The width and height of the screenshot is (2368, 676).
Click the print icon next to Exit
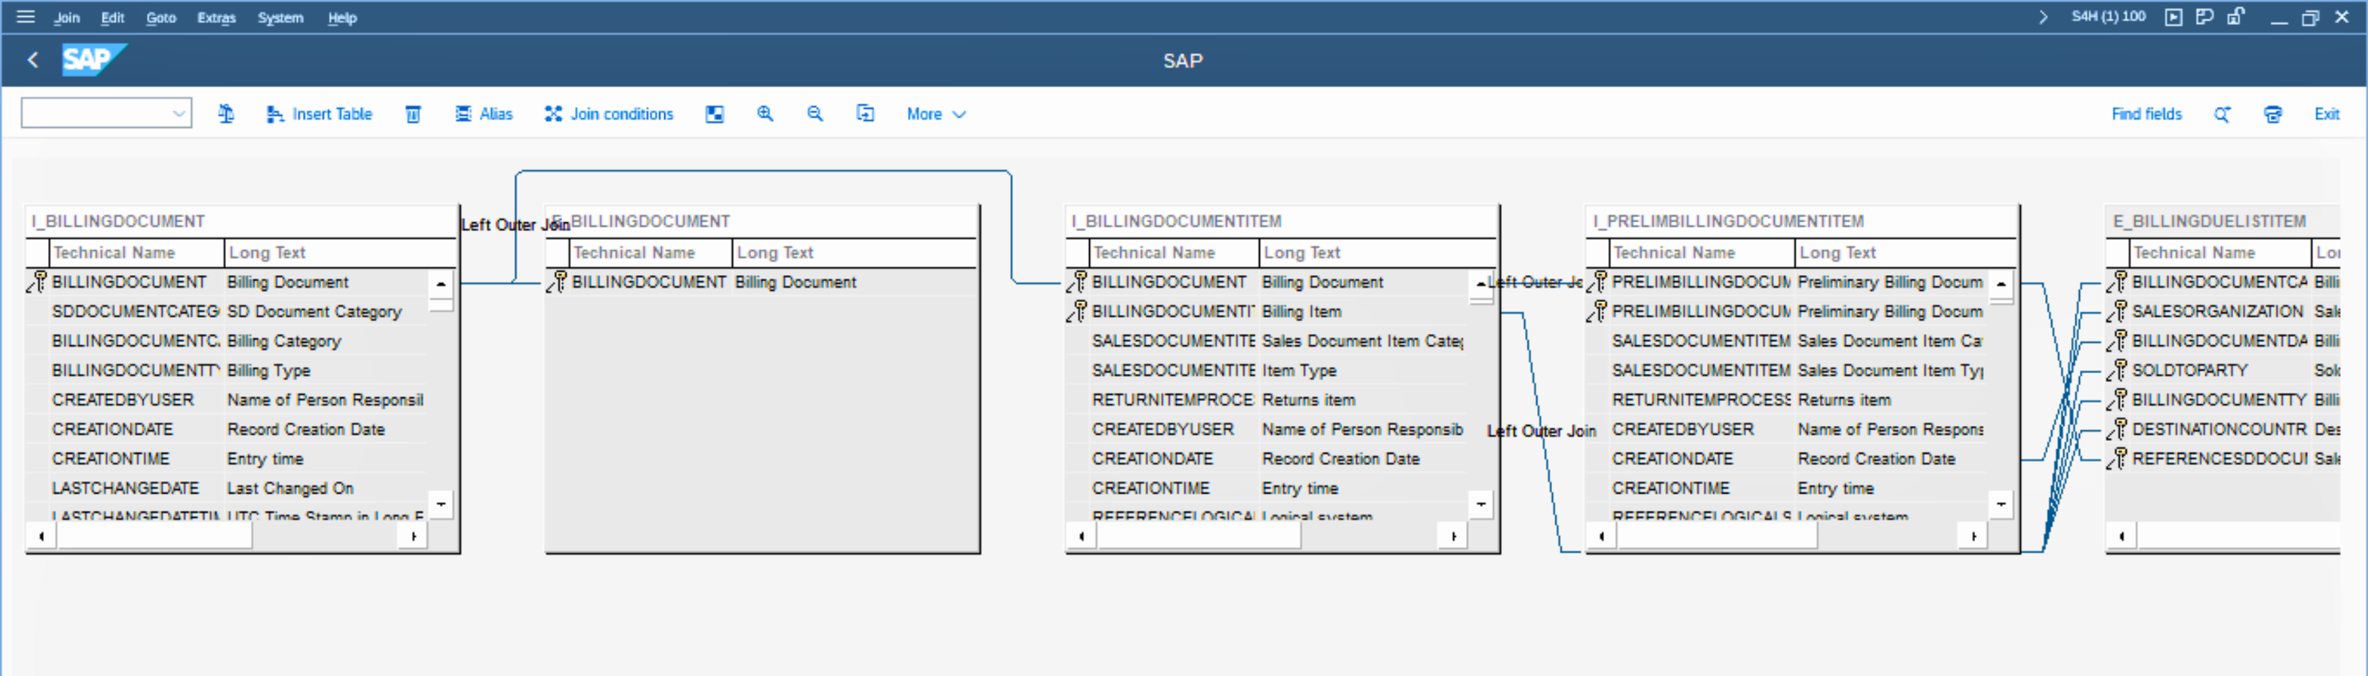point(2273,114)
